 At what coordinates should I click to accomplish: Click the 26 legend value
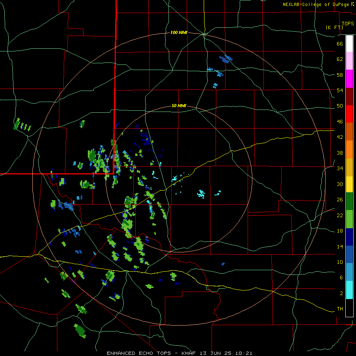tap(340, 200)
